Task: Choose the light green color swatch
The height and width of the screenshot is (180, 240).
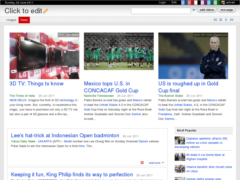Action: tap(215, 2)
